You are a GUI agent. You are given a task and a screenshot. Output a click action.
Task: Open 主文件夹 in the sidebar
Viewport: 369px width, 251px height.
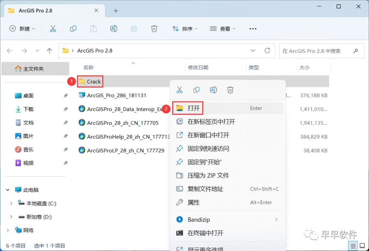click(35, 69)
